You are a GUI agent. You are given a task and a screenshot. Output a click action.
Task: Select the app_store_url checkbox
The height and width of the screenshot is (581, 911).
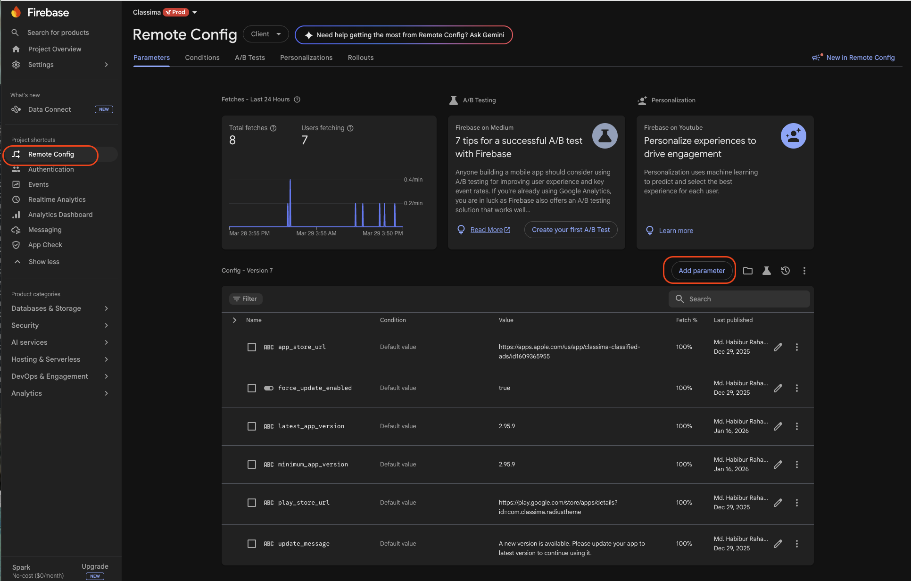point(252,347)
